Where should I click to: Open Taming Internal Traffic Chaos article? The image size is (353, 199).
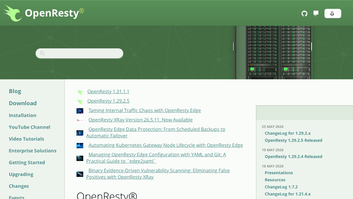coord(145,110)
